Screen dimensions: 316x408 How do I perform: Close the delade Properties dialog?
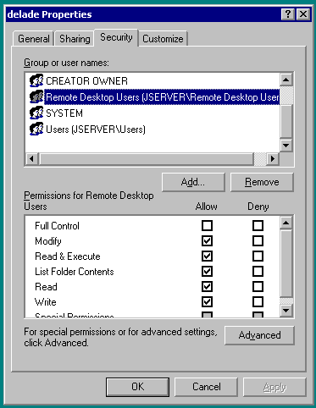303,14
